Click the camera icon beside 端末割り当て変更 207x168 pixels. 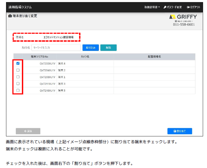[10, 16]
